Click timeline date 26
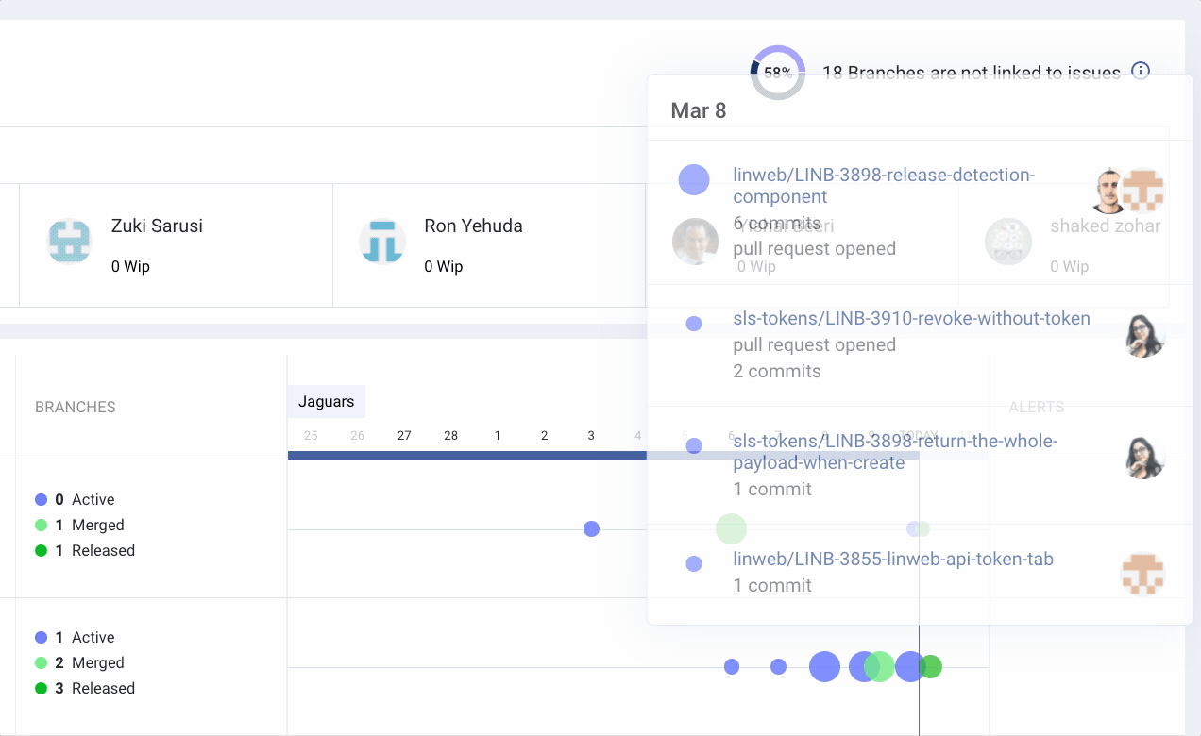Viewport: 1201px width, 736px height. pos(357,436)
